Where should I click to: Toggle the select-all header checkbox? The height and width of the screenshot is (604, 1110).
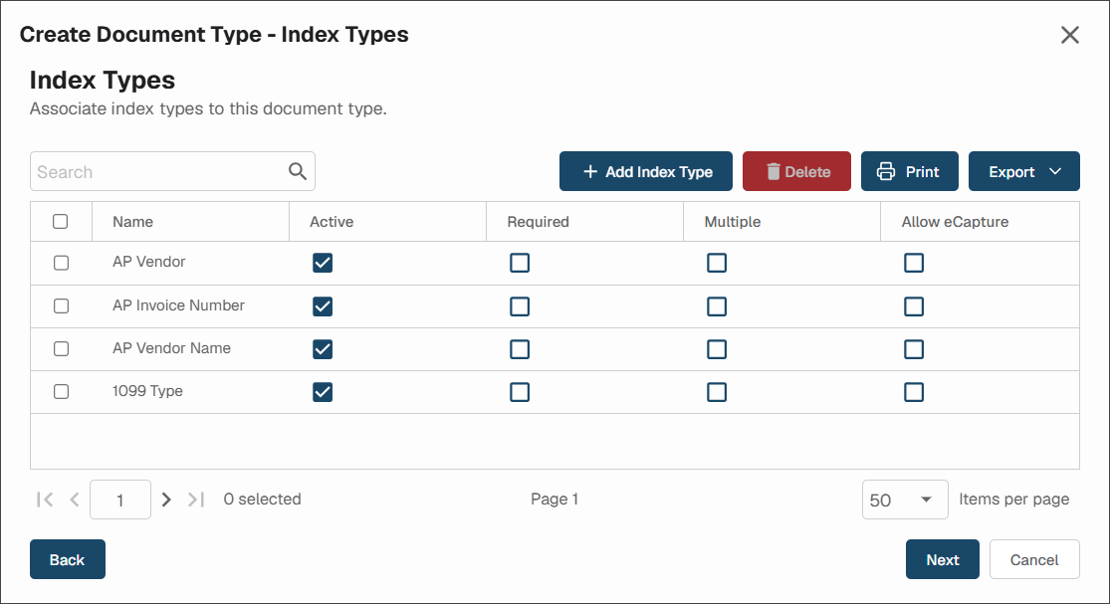pos(60,221)
